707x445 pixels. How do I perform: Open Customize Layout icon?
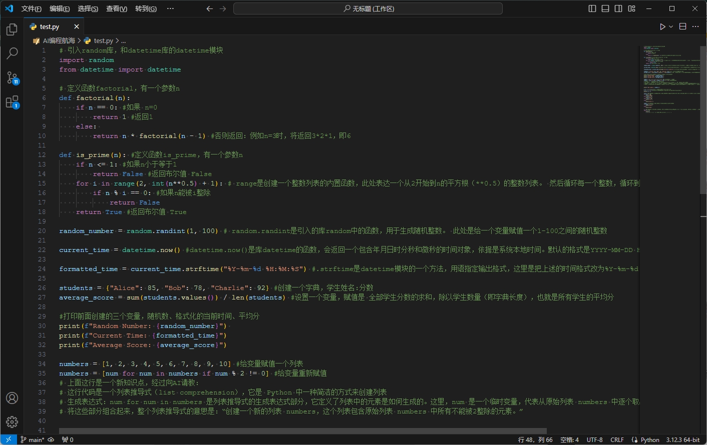click(x=632, y=8)
